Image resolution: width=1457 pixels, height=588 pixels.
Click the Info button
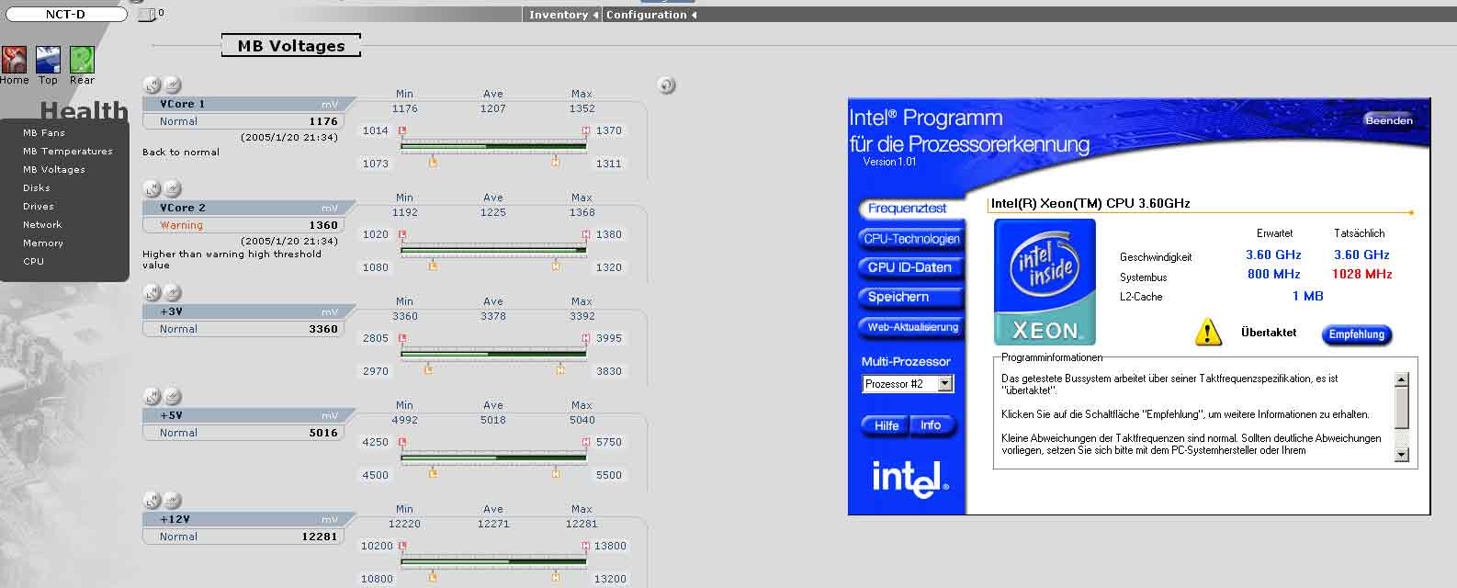[932, 425]
